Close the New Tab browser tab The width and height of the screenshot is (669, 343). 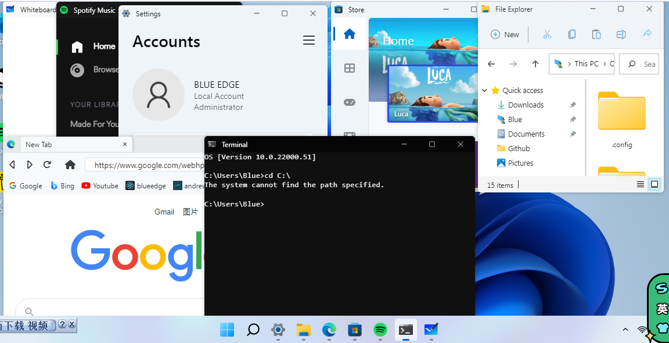pos(125,144)
